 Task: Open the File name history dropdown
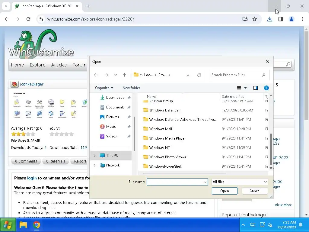point(205,182)
